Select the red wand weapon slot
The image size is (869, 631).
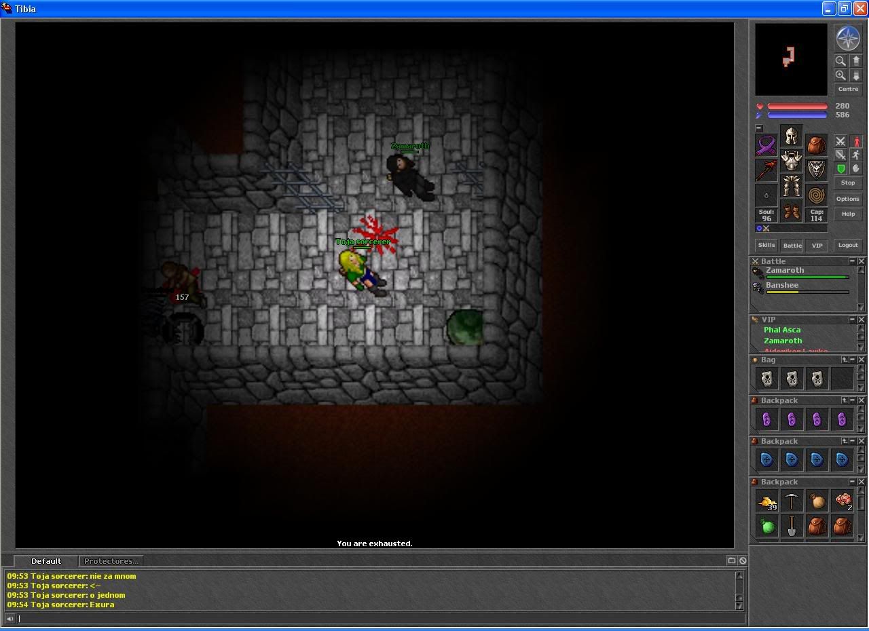point(766,170)
